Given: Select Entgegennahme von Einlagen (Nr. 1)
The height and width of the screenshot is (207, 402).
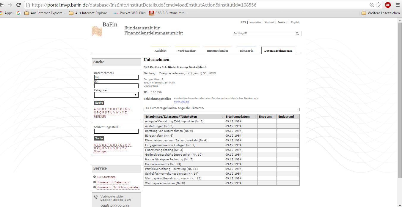Looking at the screenshot, I should pyautogui.click(x=222, y=145).
